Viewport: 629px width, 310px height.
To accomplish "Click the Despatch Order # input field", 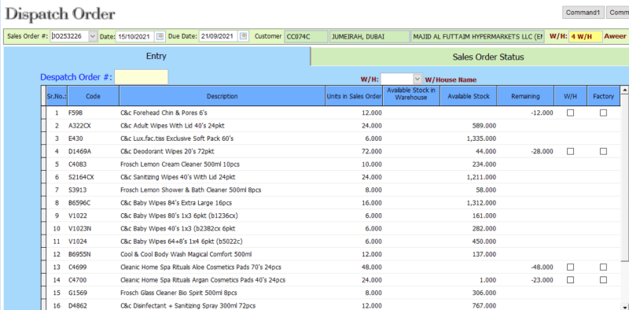I will [x=142, y=77].
